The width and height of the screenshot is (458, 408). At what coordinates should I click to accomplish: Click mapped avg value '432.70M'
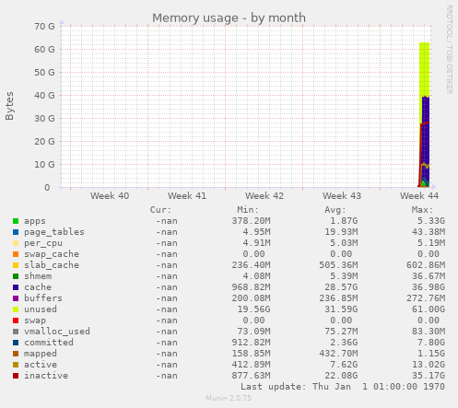pyautogui.click(x=338, y=354)
